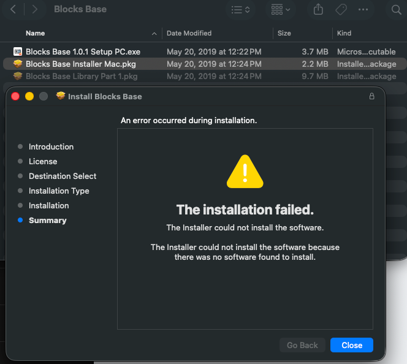Click 'An error occurred during installation.' text
This screenshot has height=364, width=407.
189,120
